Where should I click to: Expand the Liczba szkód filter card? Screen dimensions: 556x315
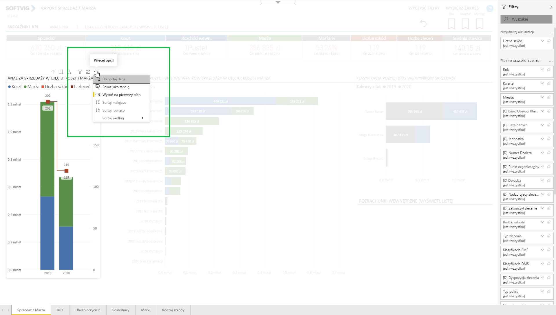click(542, 41)
